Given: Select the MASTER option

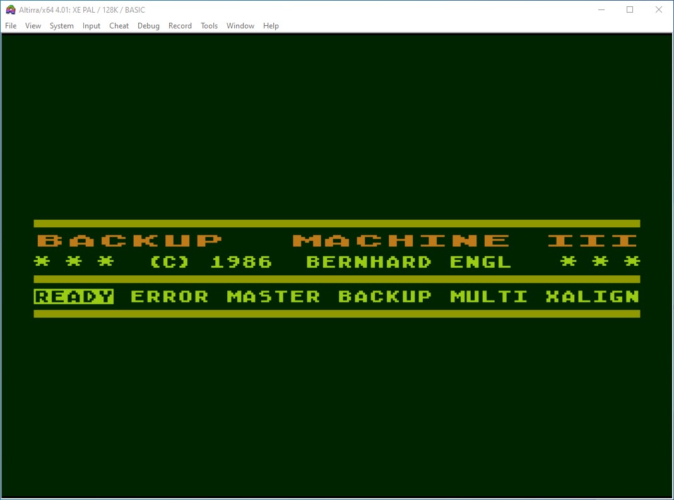Looking at the screenshot, I should [x=273, y=296].
